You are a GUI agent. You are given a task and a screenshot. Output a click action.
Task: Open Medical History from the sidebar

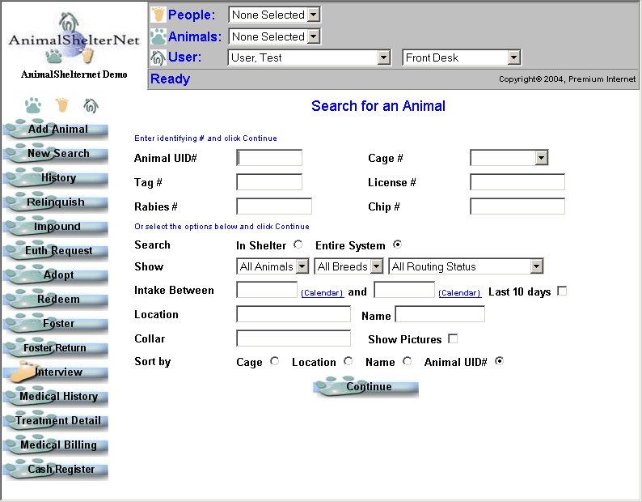coord(57,397)
